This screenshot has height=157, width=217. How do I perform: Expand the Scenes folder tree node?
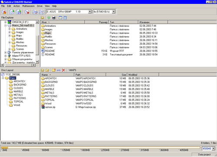point(10,49)
